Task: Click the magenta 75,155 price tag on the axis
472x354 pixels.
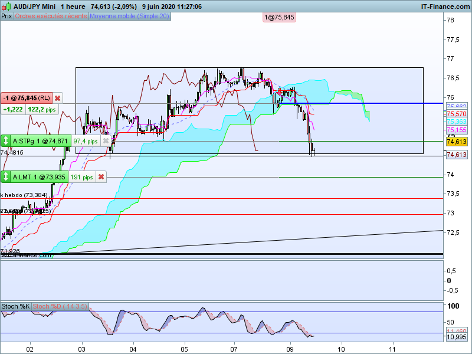Action: [x=457, y=130]
